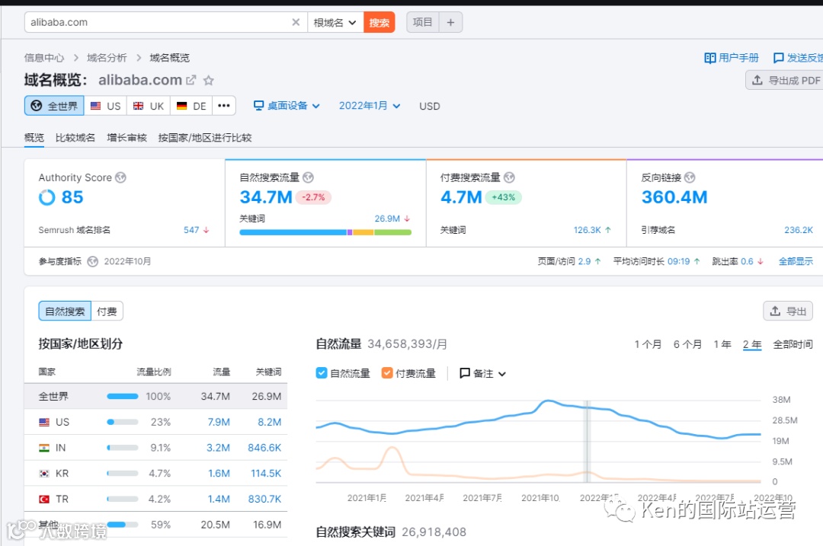Click the 全部显示 link
This screenshot has width=823, height=546.
click(796, 261)
